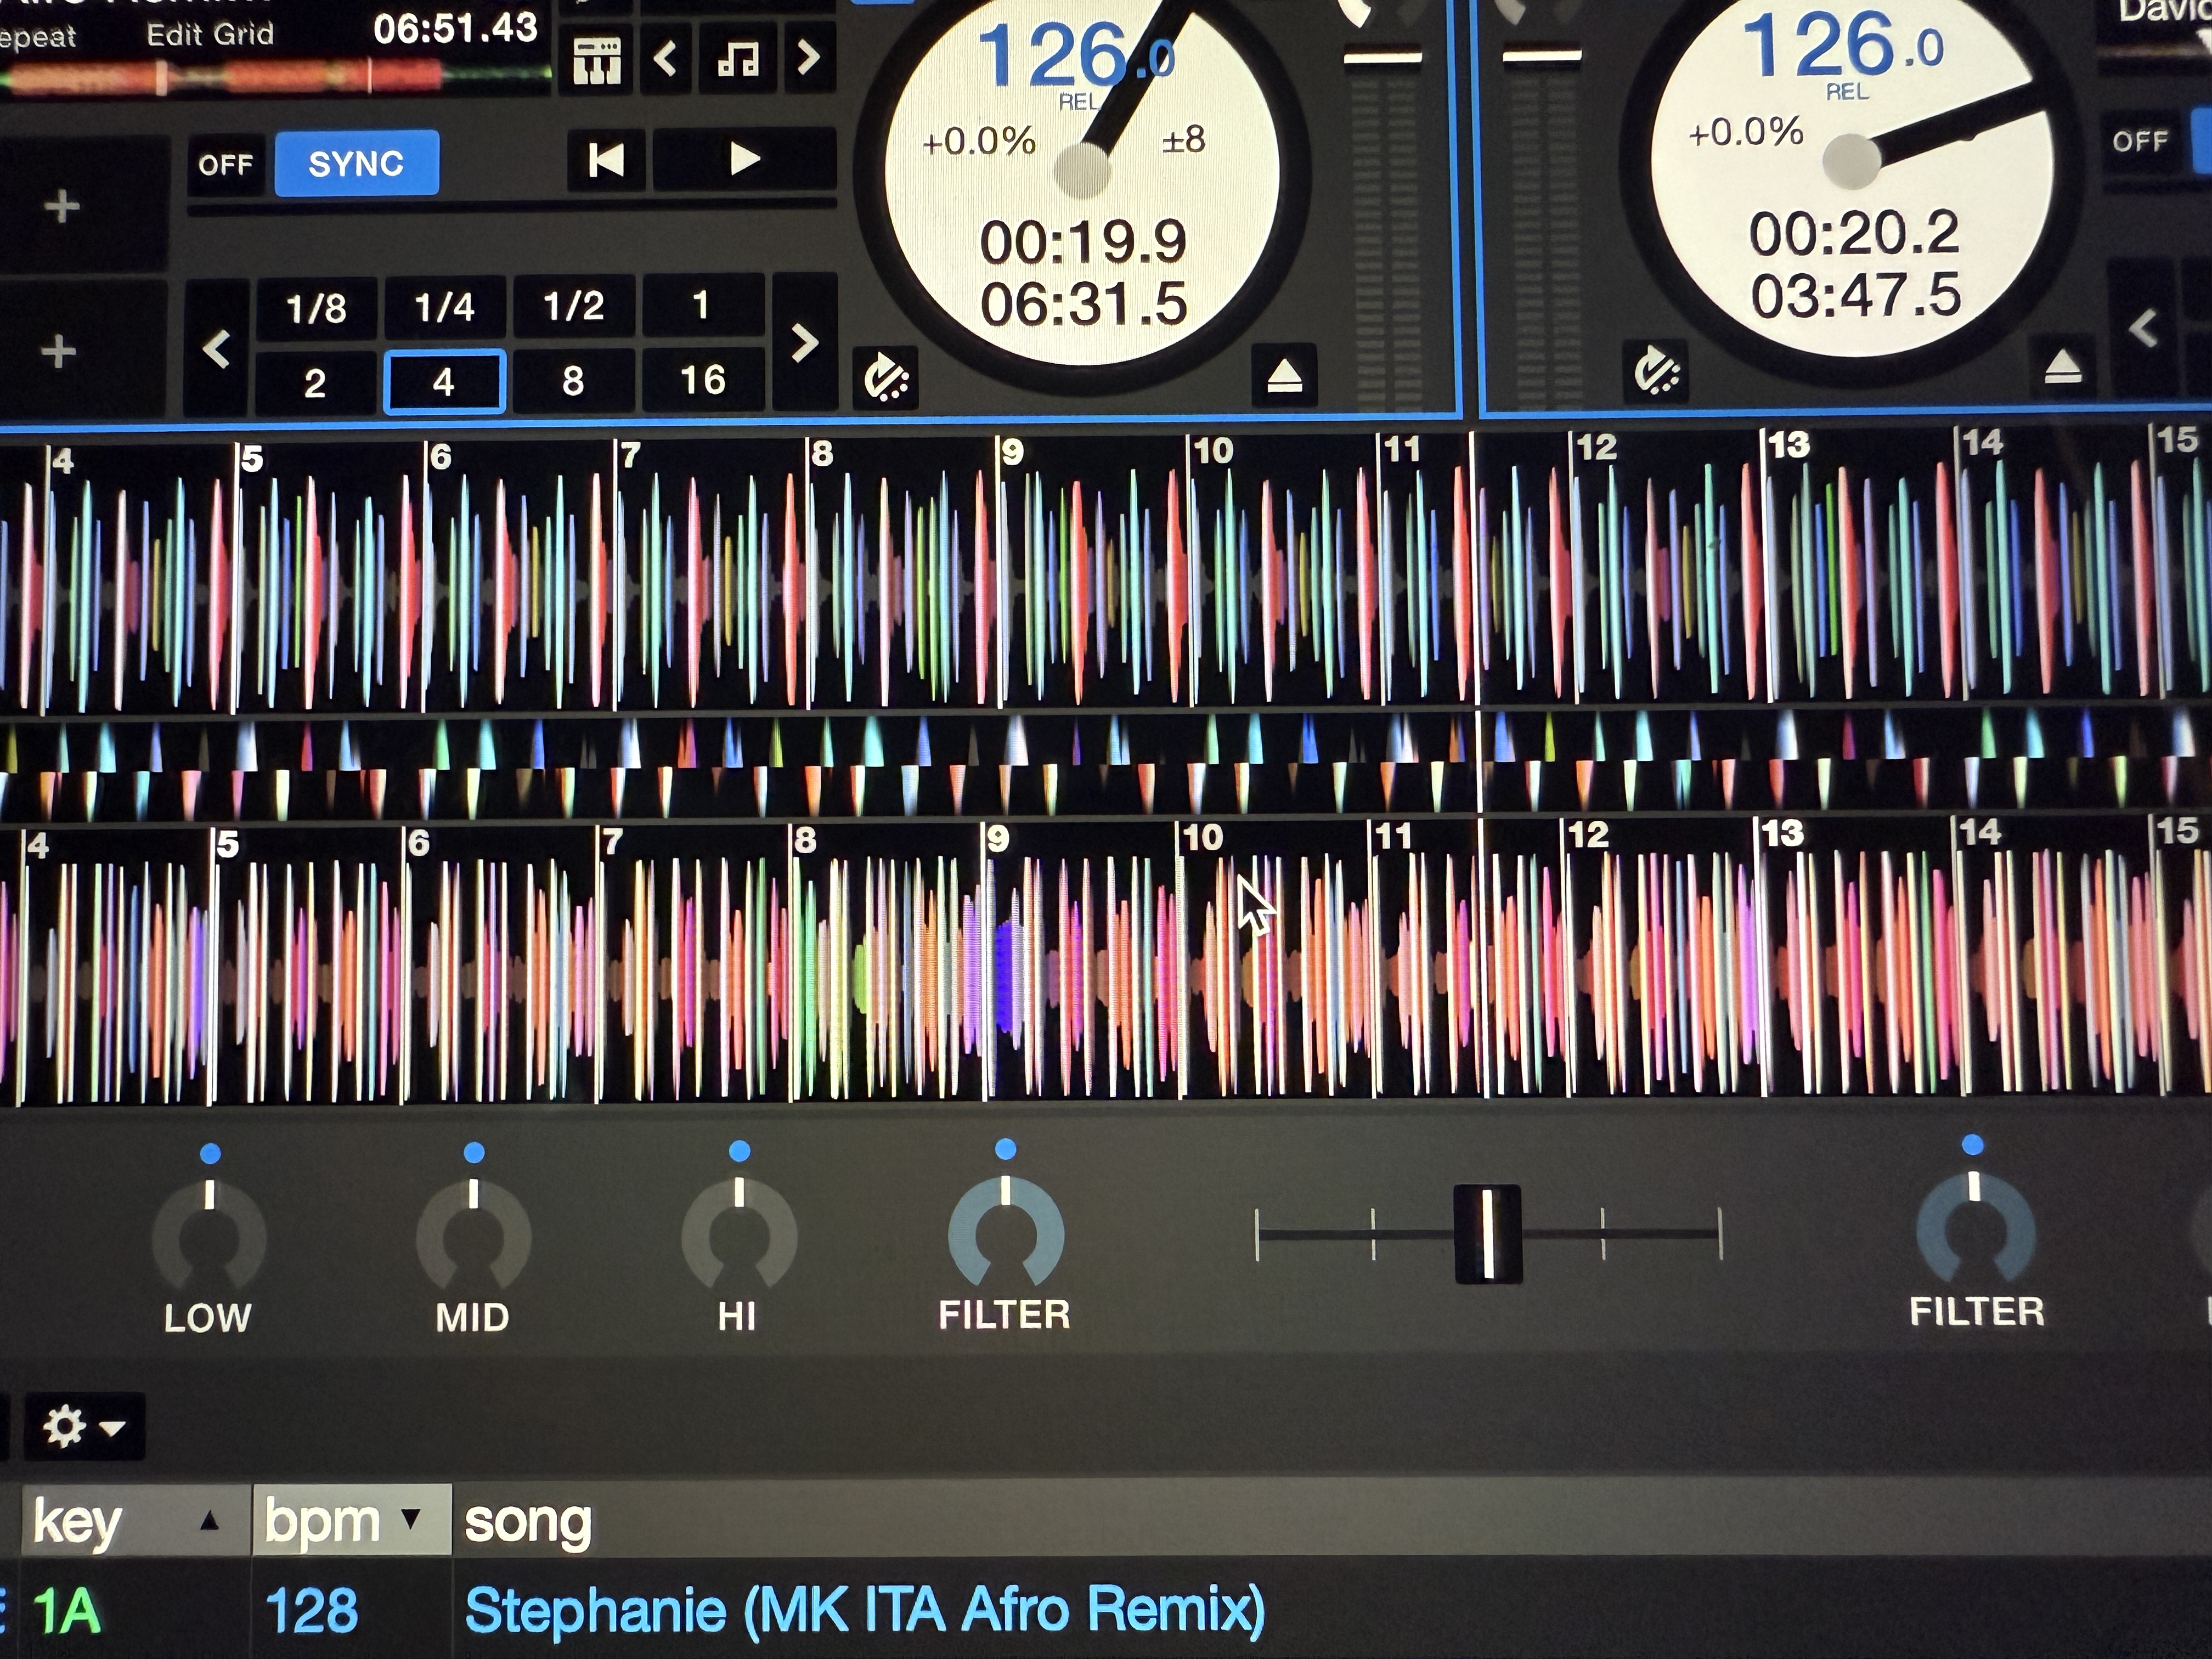Click left chevron on right deck loop panel

(x=2142, y=328)
